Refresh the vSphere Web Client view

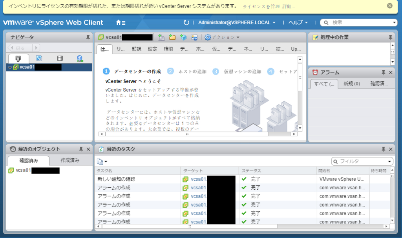pyautogui.click(x=186, y=22)
